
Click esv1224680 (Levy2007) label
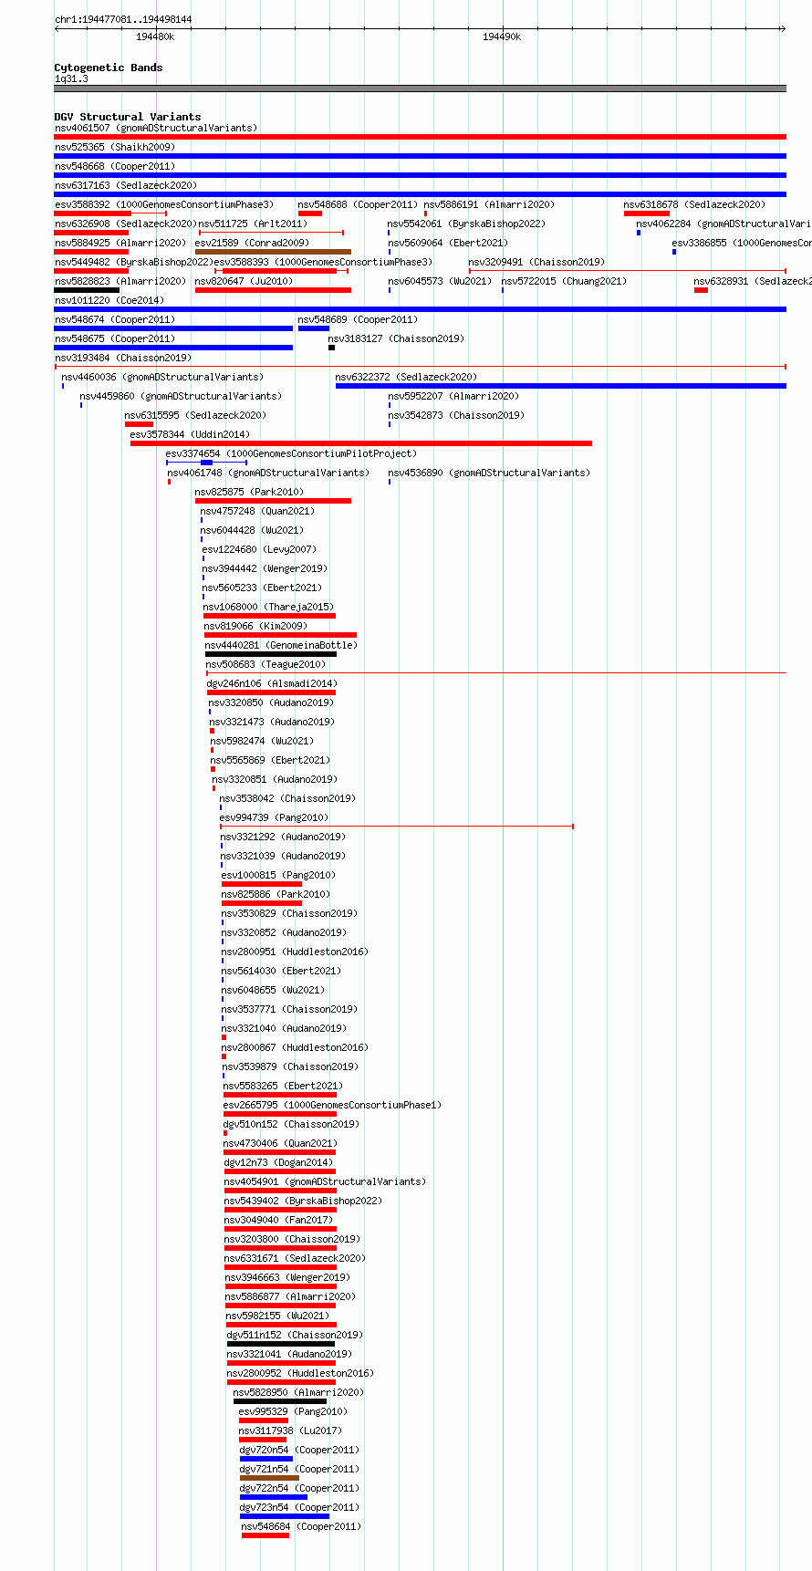(x=259, y=549)
